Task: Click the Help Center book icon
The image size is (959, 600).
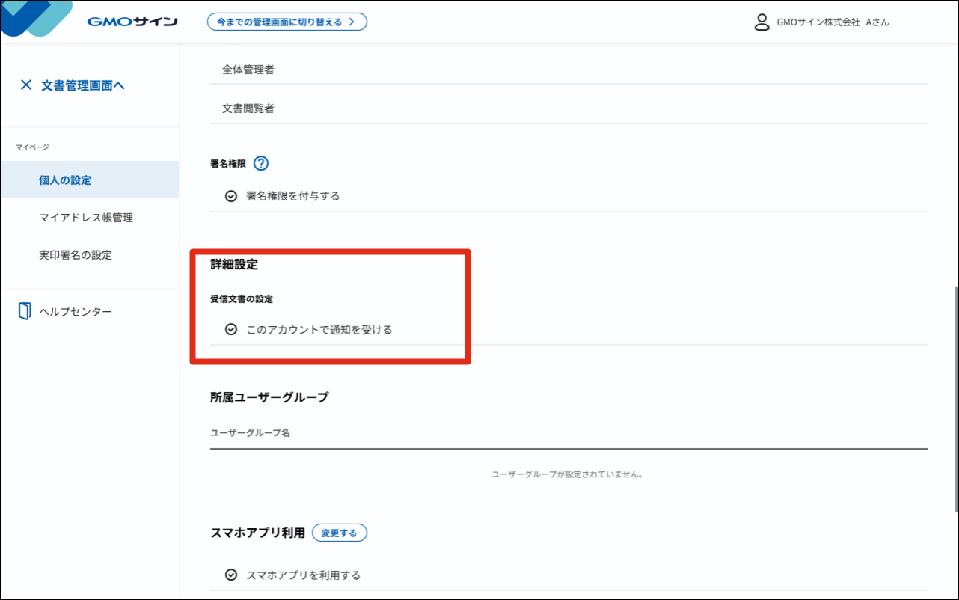Action: click(x=25, y=311)
